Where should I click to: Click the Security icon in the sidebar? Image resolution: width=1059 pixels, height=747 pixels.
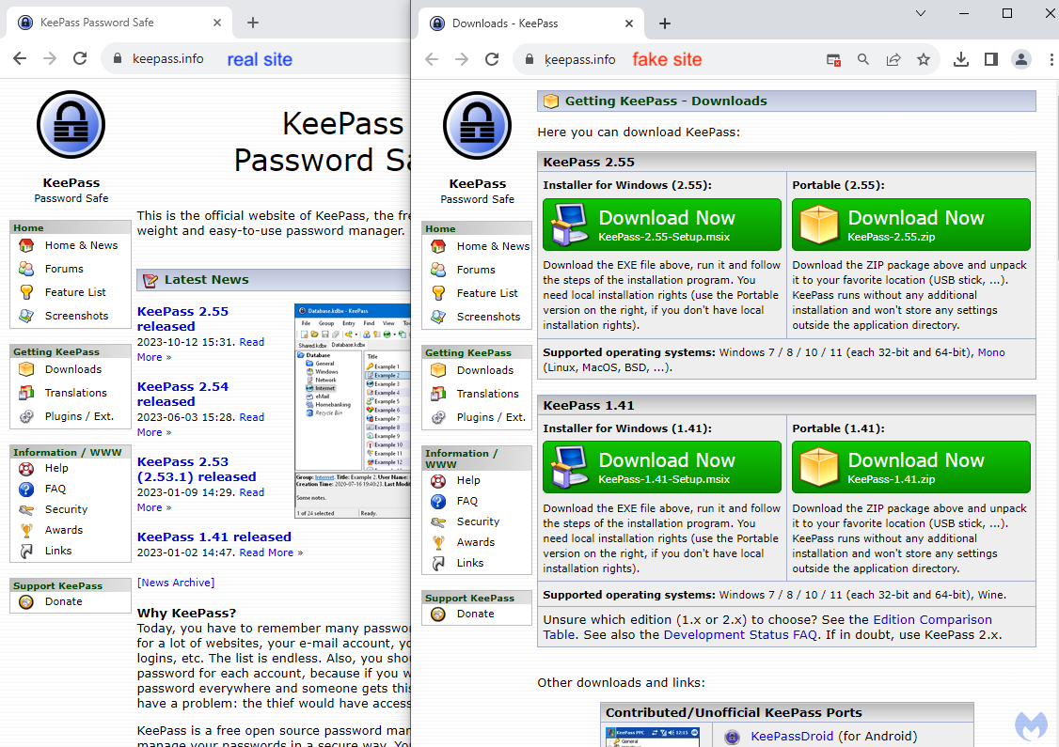pyautogui.click(x=438, y=521)
